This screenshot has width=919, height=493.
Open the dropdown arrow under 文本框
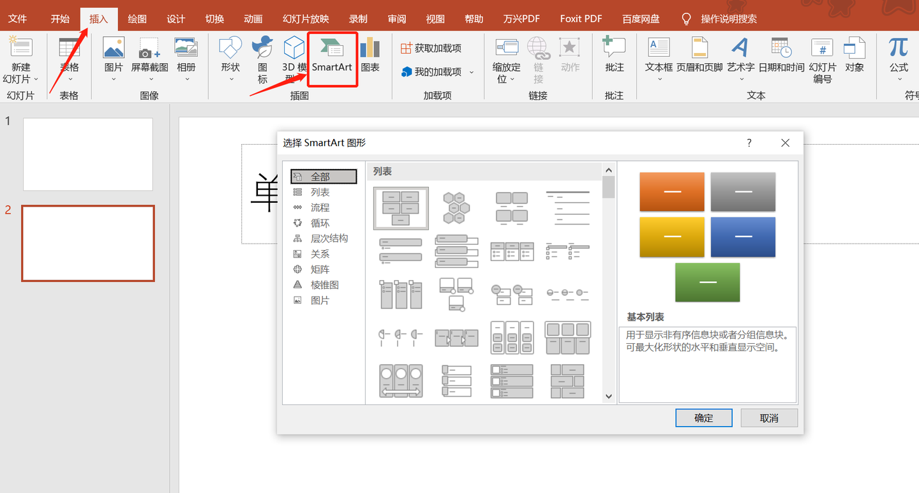659,80
